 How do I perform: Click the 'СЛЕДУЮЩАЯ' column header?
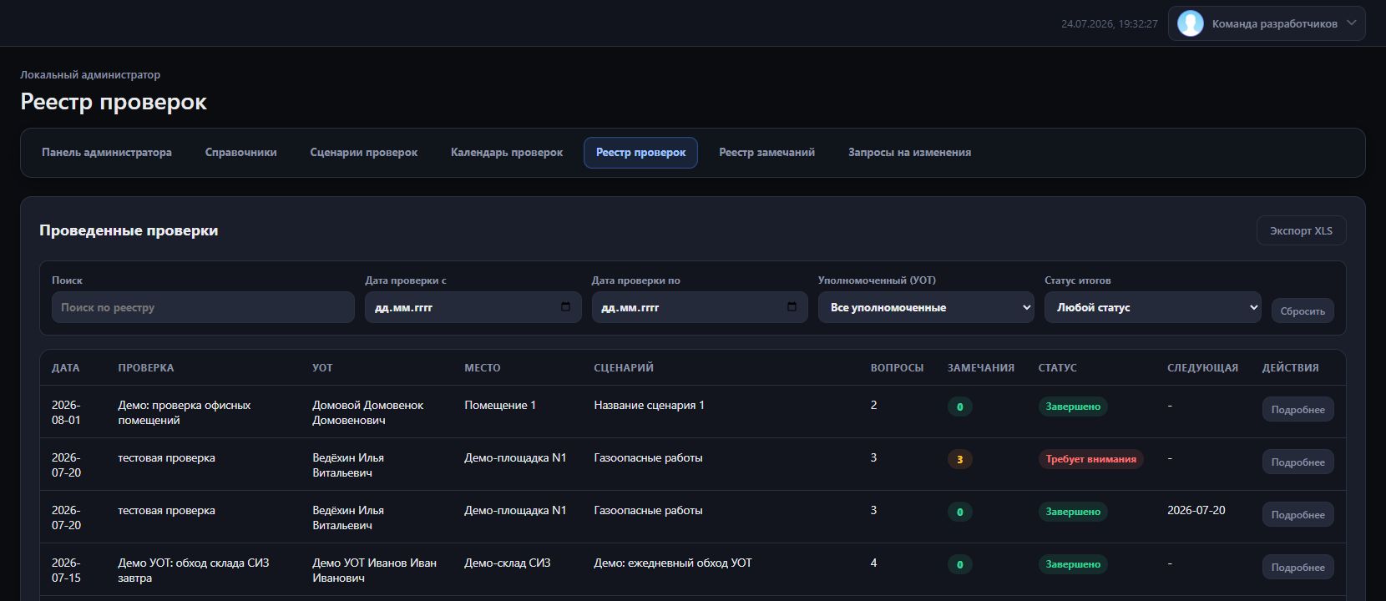(x=1202, y=367)
